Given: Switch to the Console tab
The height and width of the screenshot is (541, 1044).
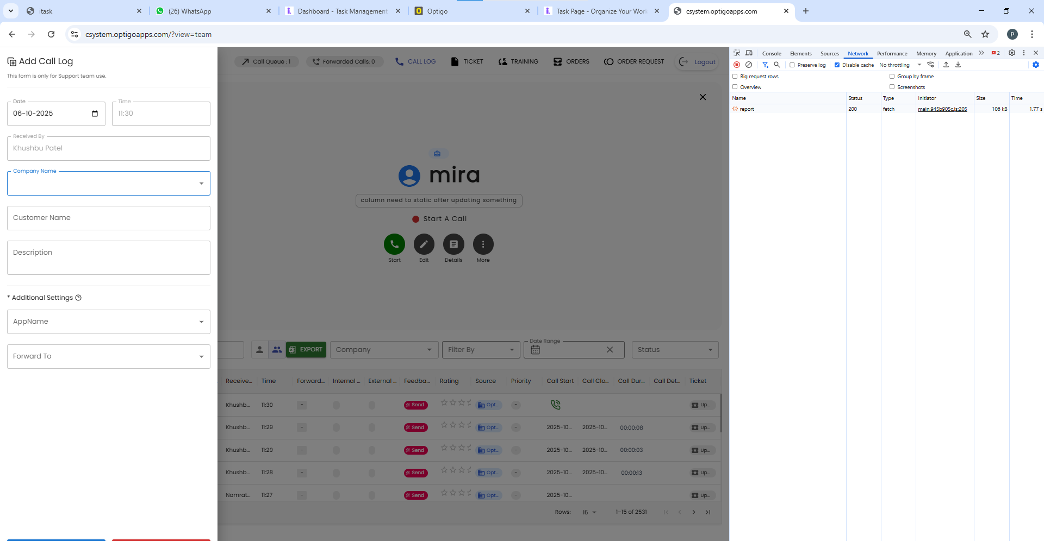Looking at the screenshot, I should [771, 53].
